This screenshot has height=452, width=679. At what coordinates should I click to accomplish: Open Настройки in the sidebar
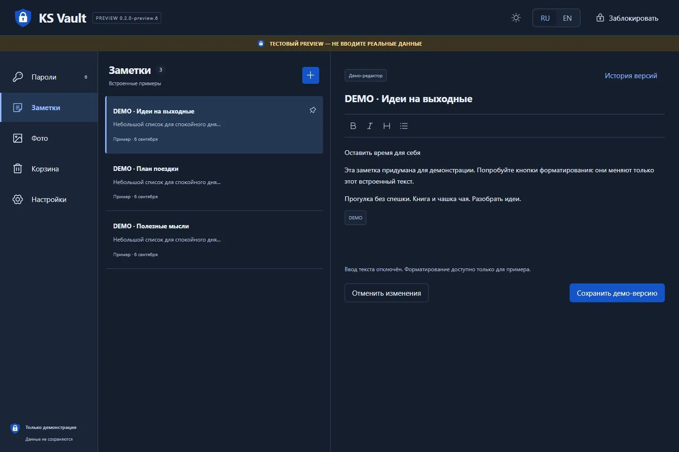(49, 199)
